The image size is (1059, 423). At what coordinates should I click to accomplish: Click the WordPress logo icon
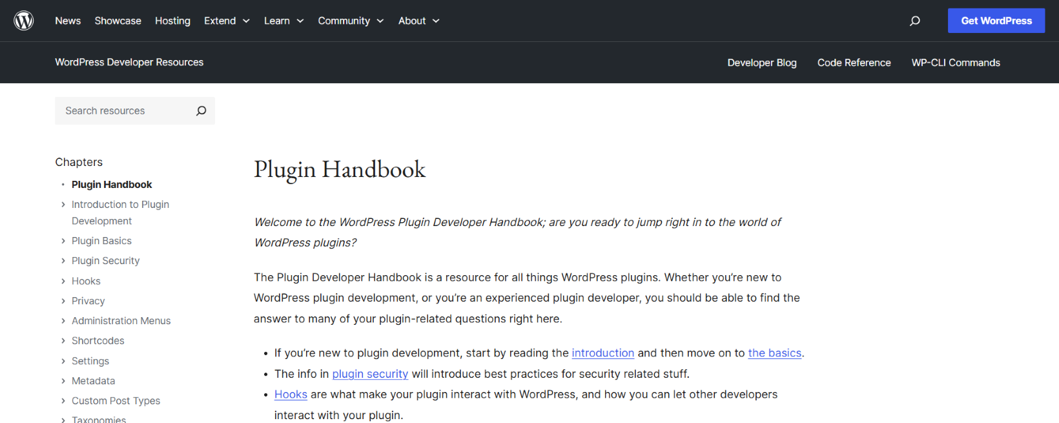click(24, 21)
